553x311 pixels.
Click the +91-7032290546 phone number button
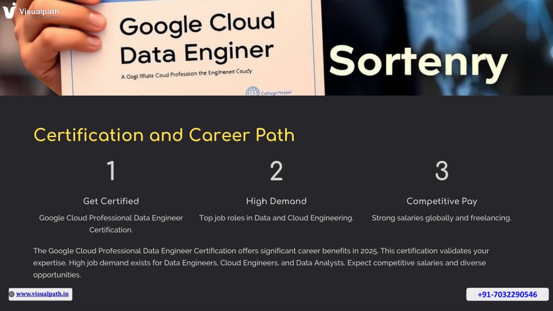507,294
